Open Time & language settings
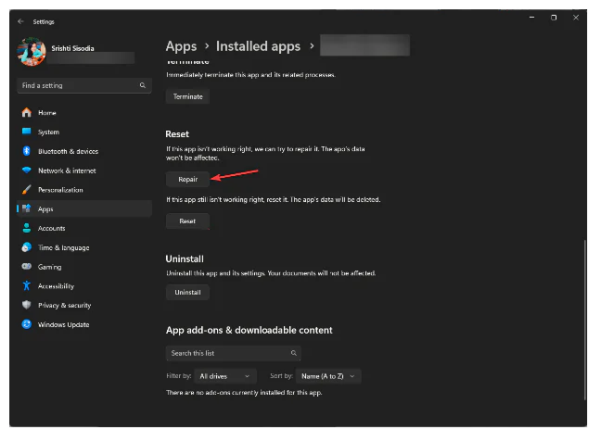The image size is (601, 429). 84,247
